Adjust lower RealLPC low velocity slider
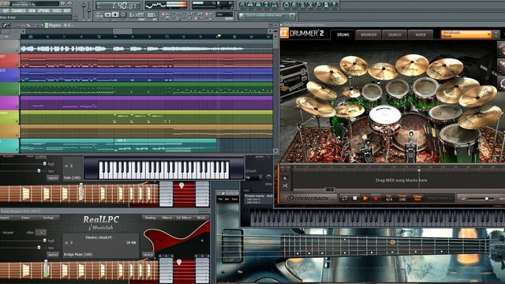The height and width of the screenshot is (284, 505). 39,248
